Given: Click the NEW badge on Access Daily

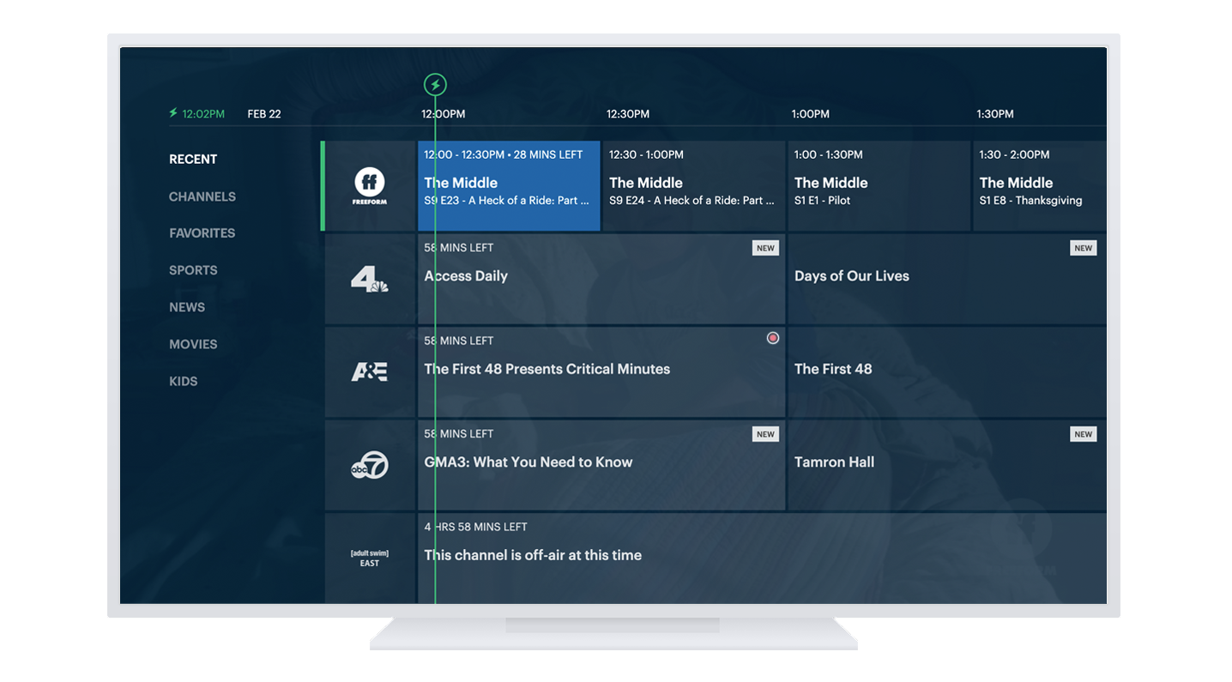Looking at the screenshot, I should 765,248.
